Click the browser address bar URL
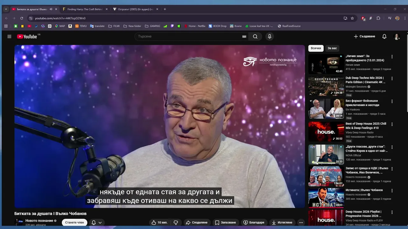This screenshot has width=408, height=229. point(60,18)
